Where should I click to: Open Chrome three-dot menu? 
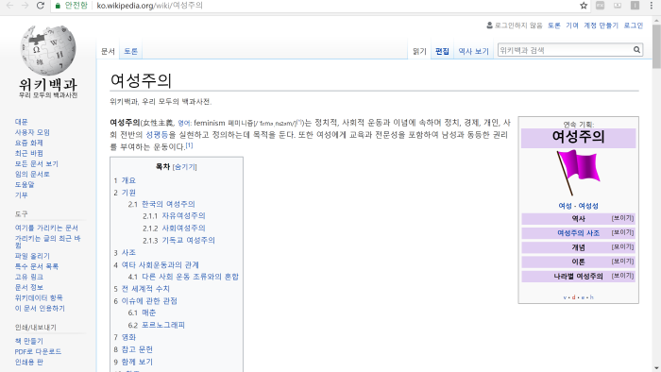[x=651, y=6]
